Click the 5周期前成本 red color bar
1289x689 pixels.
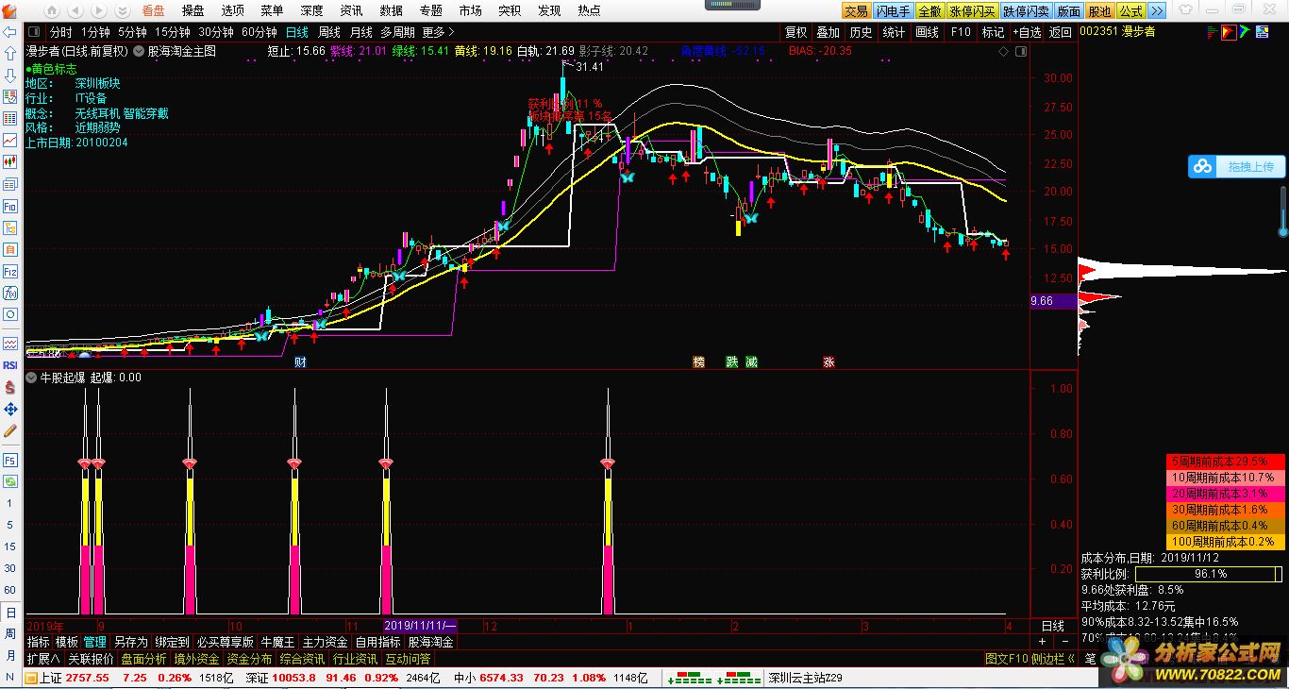coord(1225,462)
